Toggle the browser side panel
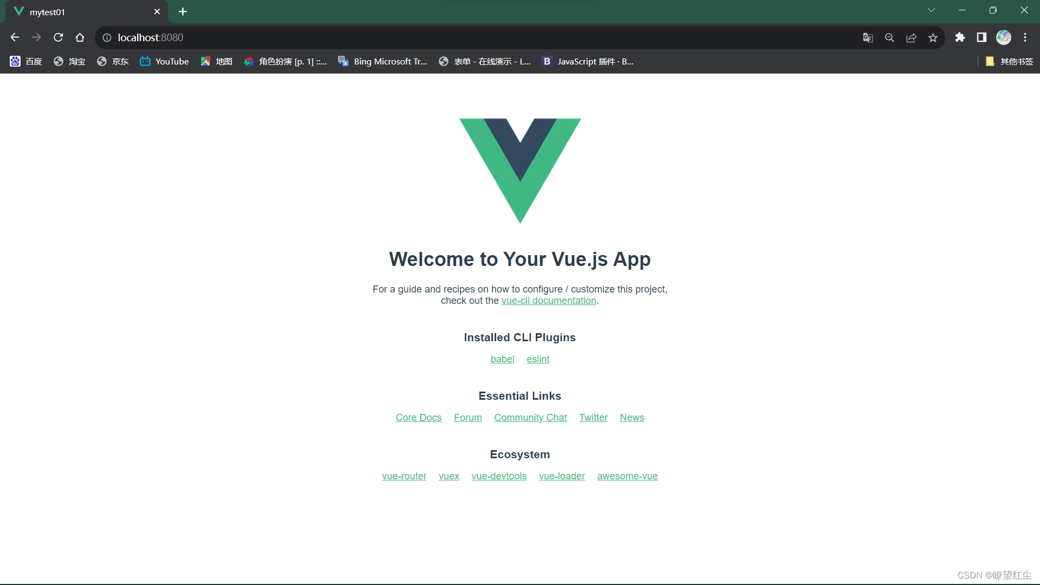 [981, 37]
